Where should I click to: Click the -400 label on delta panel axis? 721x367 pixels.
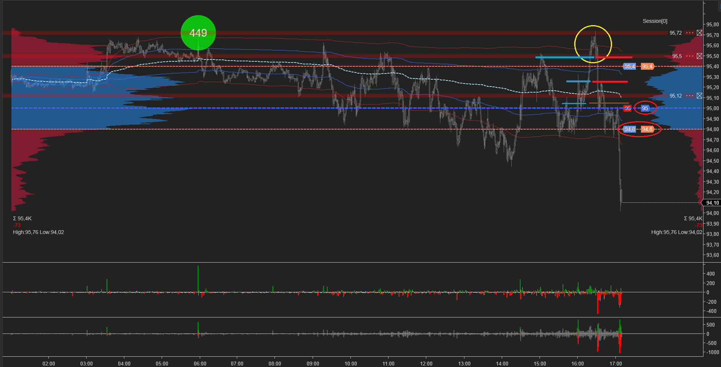click(x=711, y=311)
